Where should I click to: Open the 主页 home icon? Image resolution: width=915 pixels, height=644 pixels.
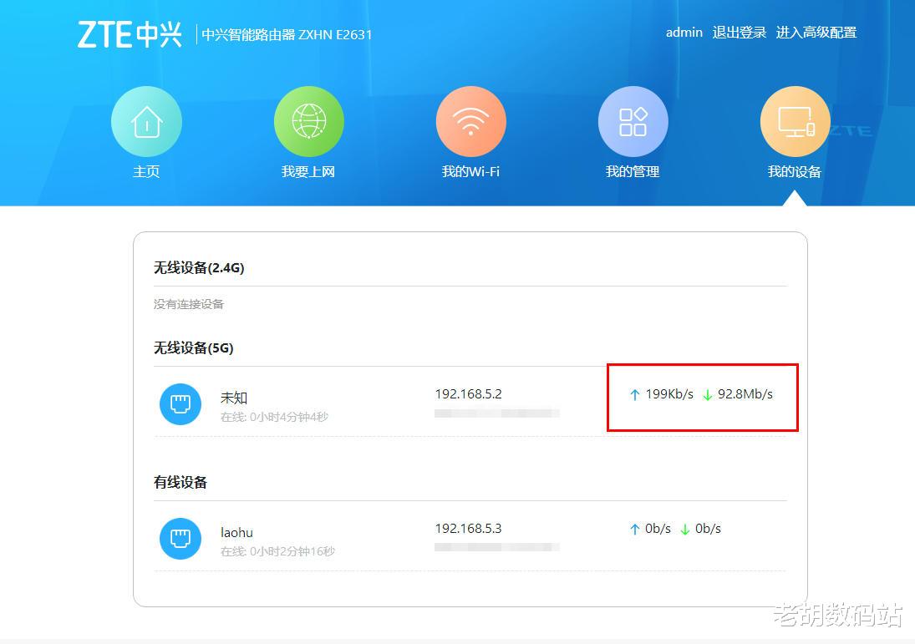pyautogui.click(x=146, y=121)
